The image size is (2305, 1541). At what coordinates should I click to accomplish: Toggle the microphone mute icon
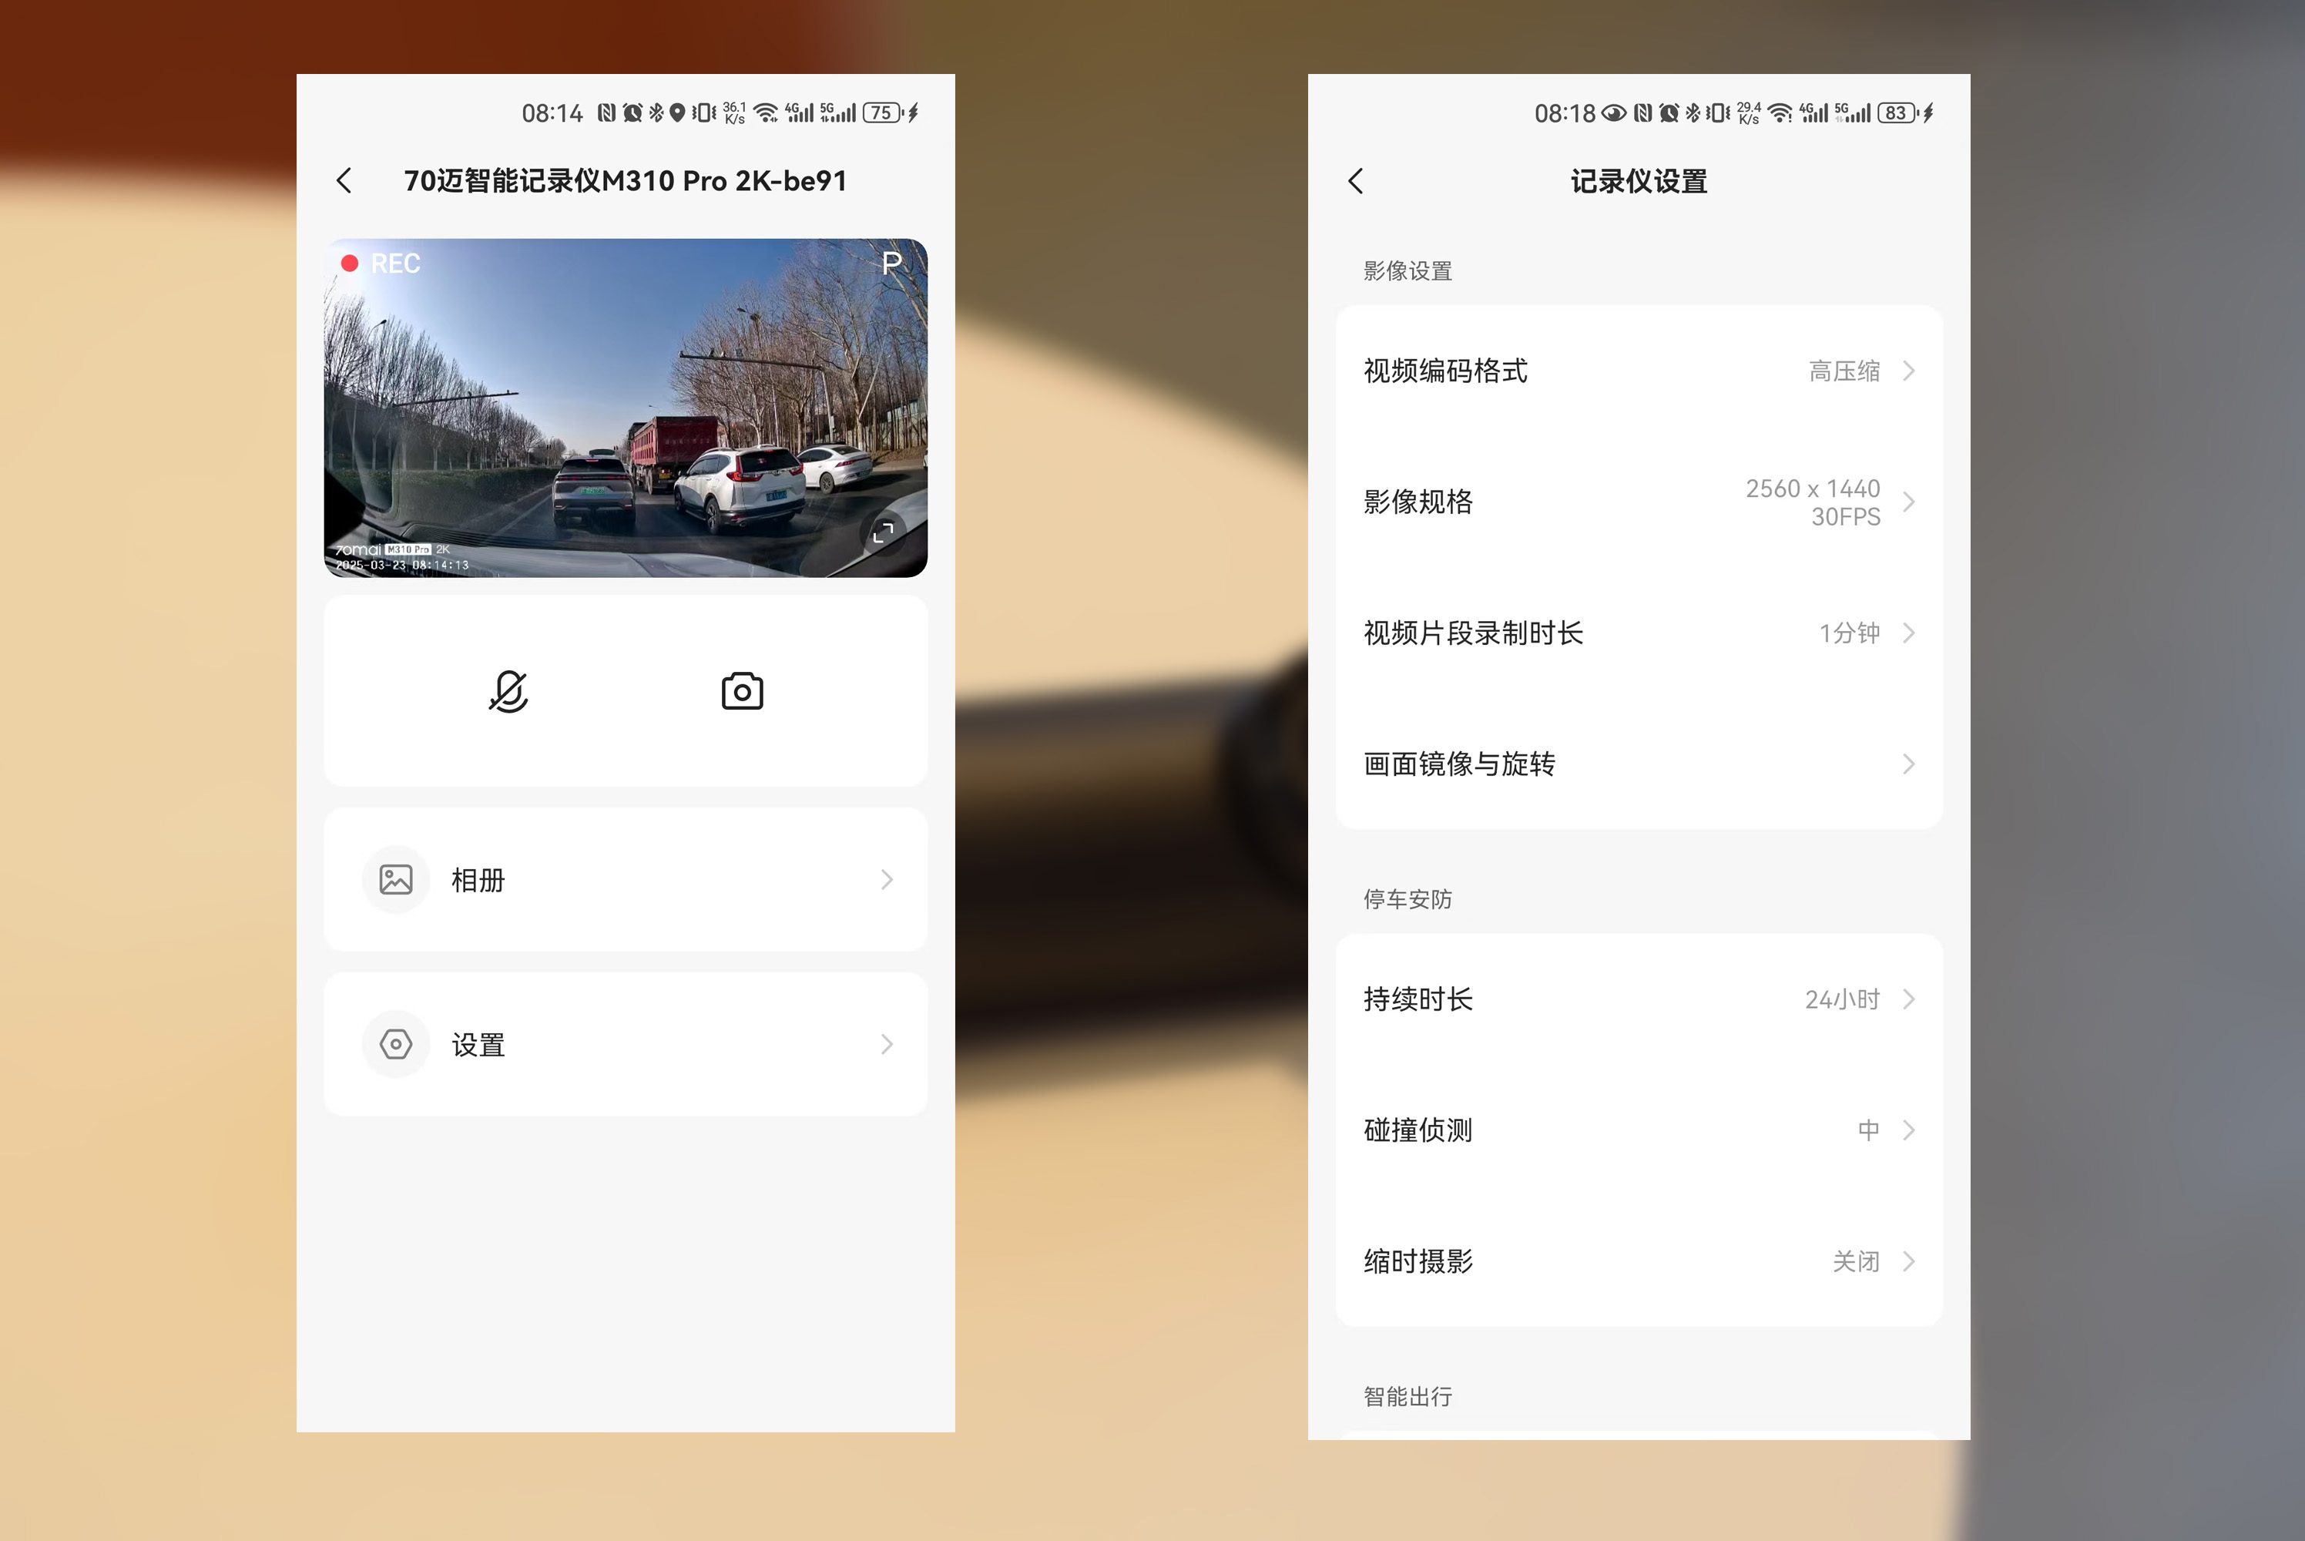click(x=508, y=692)
